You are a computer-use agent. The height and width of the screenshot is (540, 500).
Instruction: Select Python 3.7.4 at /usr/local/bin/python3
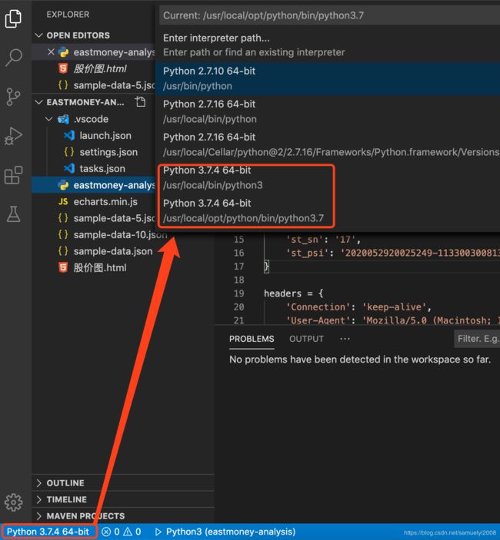click(327, 177)
